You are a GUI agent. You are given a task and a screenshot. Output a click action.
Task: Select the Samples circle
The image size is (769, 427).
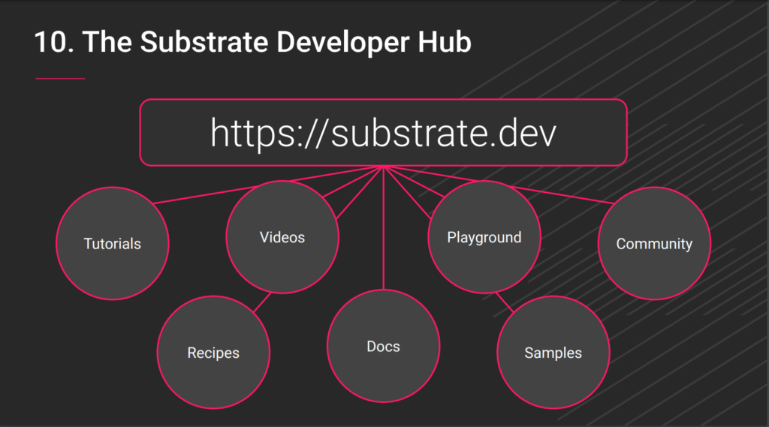click(553, 353)
